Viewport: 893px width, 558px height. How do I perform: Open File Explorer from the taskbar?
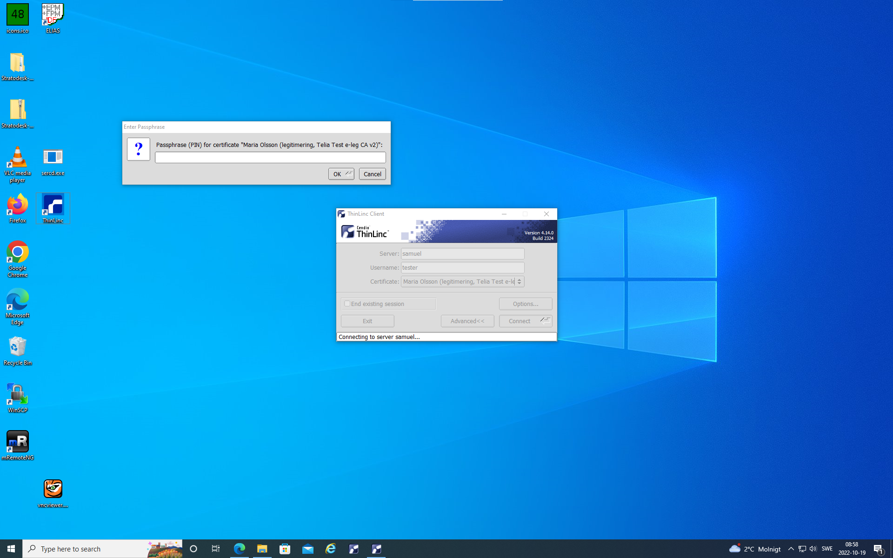pyautogui.click(x=262, y=549)
